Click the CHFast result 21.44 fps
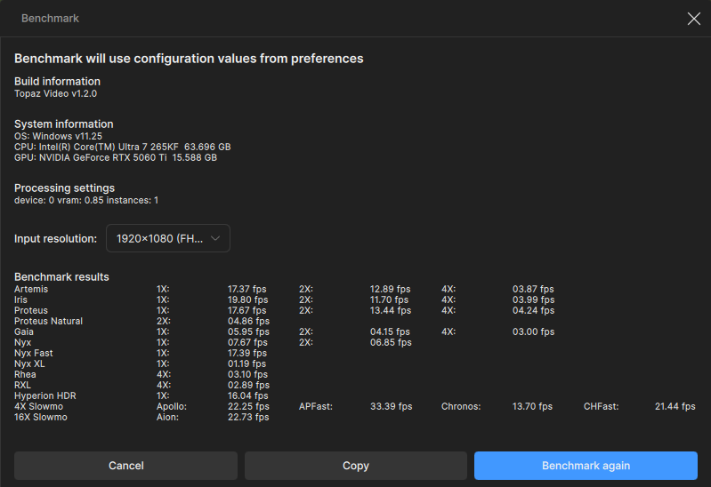Screen dimensions: 711x487 (x=675, y=406)
